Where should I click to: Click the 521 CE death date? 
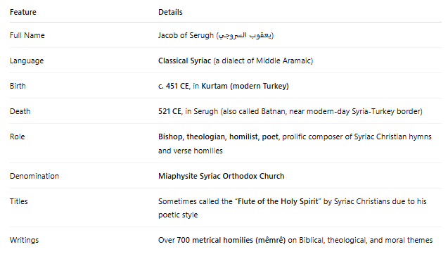pyautogui.click(x=170, y=111)
